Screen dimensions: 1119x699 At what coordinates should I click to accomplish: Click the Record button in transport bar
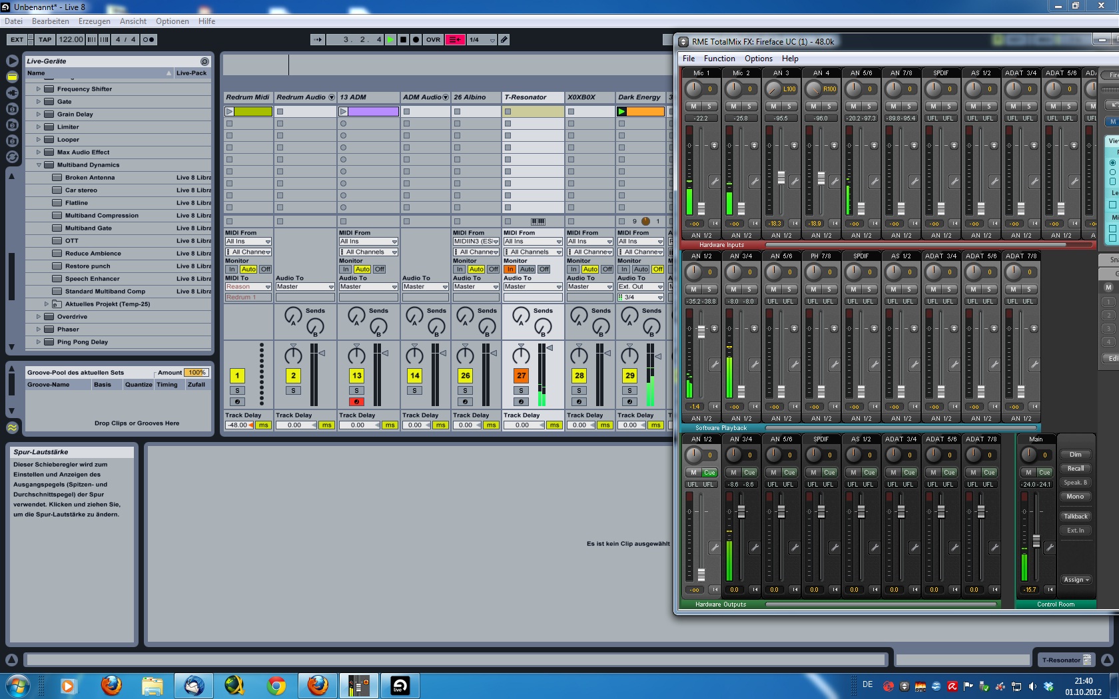416,39
